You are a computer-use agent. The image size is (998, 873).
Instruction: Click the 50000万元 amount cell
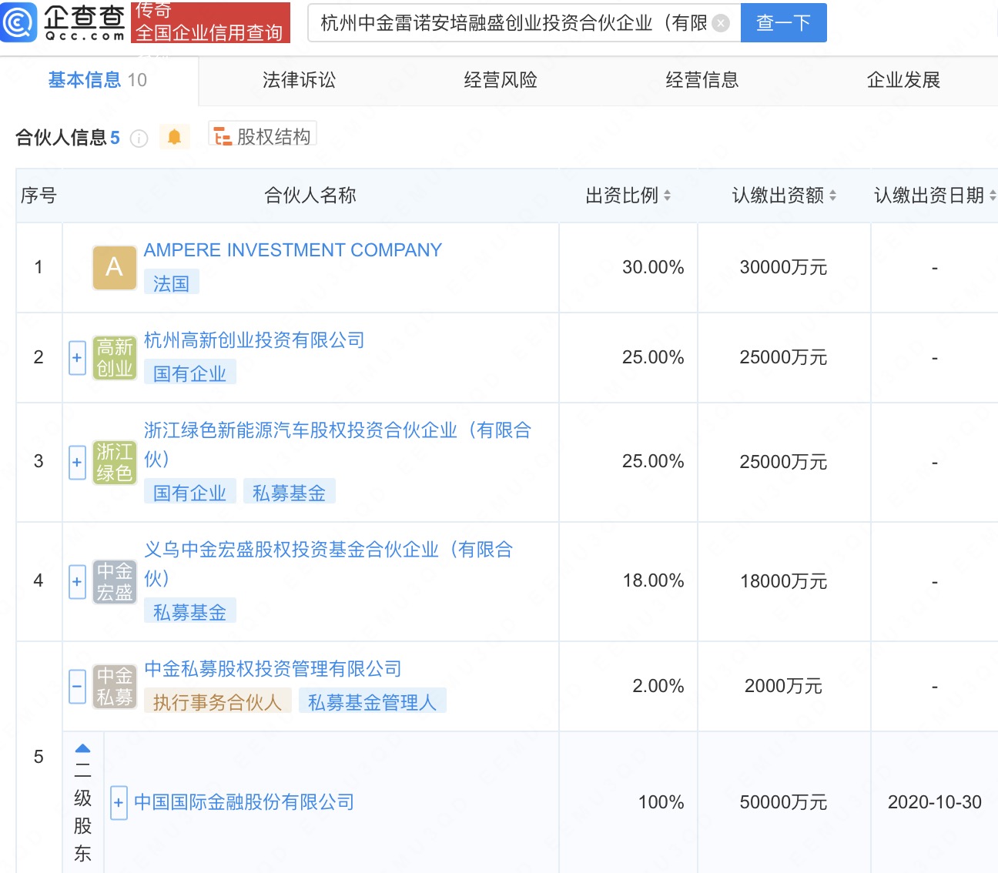tap(783, 802)
